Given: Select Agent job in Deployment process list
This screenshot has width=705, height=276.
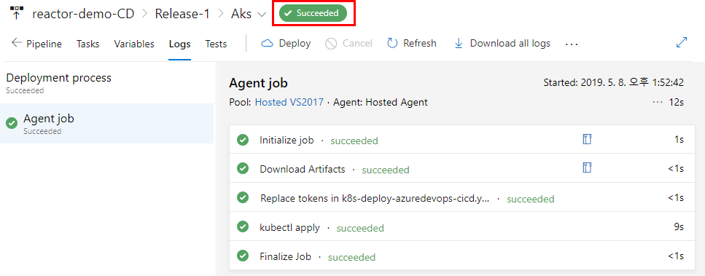Looking at the screenshot, I should point(106,123).
